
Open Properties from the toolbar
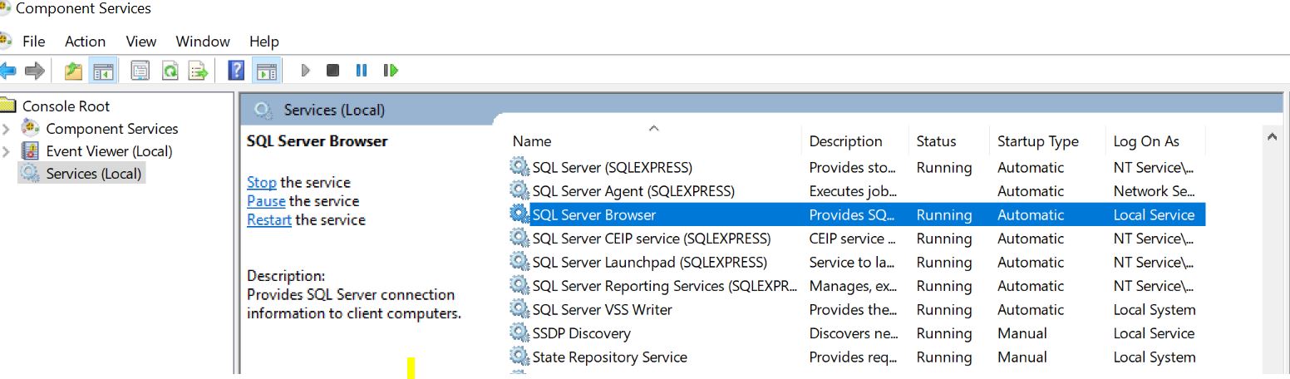pyautogui.click(x=140, y=71)
